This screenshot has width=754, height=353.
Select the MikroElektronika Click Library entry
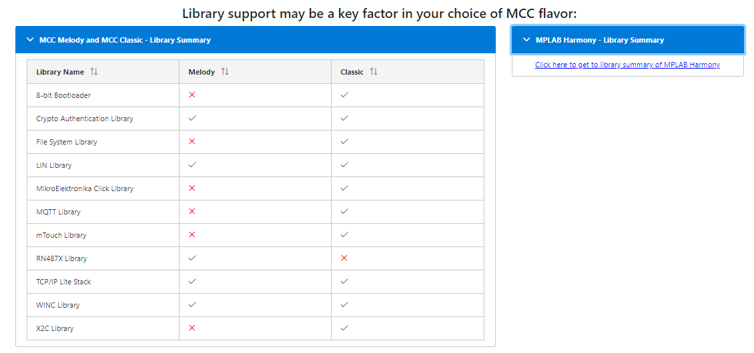tap(85, 188)
